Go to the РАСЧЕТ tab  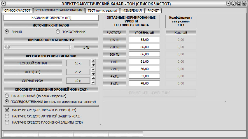[x=153, y=10]
